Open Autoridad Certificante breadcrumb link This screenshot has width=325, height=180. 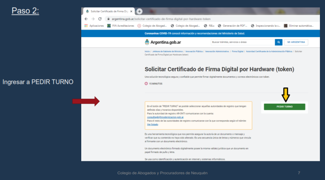(269, 51)
